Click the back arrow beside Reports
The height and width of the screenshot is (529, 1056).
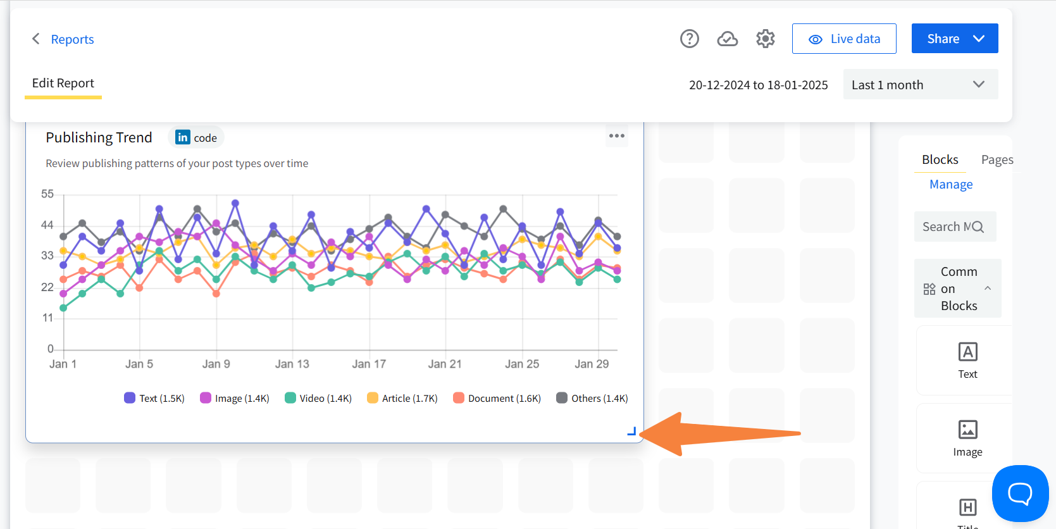[x=36, y=39]
